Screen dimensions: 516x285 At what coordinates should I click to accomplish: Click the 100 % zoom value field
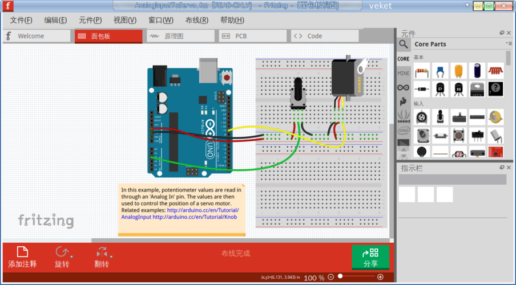(314, 278)
